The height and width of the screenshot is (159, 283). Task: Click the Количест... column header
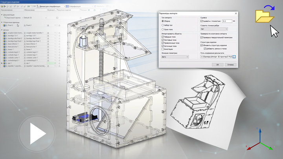click(51, 10)
